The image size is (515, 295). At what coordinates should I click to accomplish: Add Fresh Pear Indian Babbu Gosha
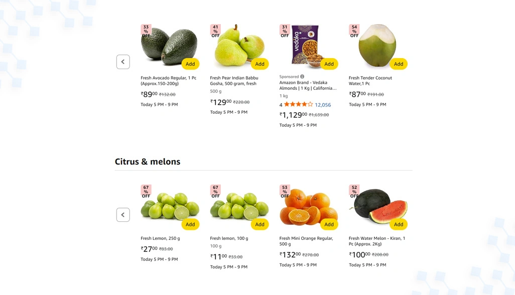click(x=260, y=64)
